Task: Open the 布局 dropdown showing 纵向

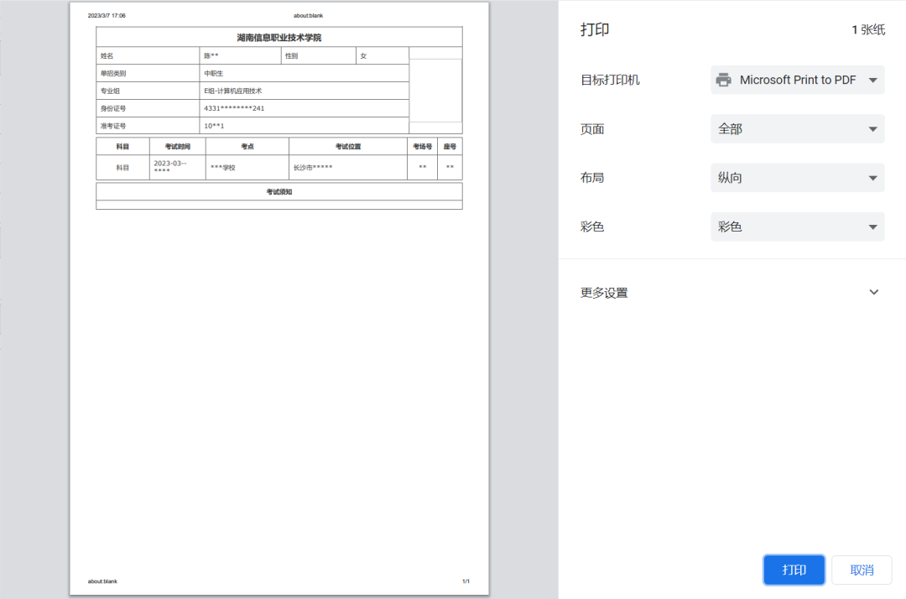Action: pos(797,178)
